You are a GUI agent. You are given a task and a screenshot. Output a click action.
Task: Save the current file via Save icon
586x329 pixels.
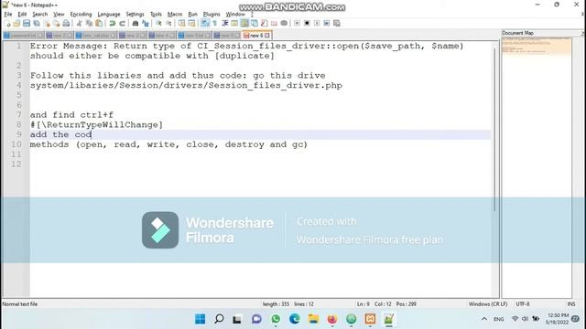27,24
